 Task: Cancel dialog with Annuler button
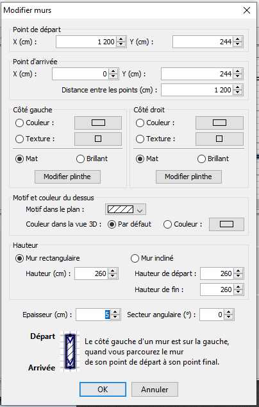click(155, 390)
